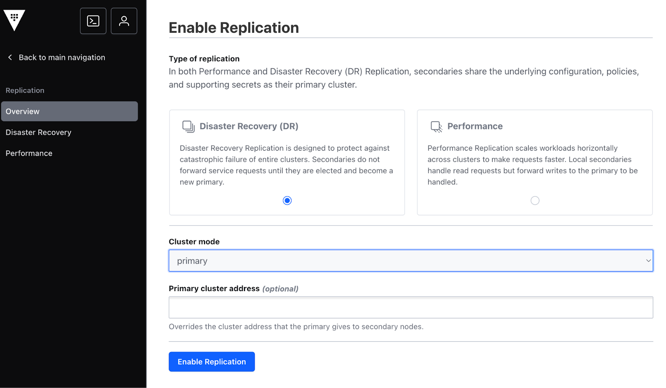Open the Cluster mode dropdown
Screen dimensions: 666x388
(x=410, y=261)
